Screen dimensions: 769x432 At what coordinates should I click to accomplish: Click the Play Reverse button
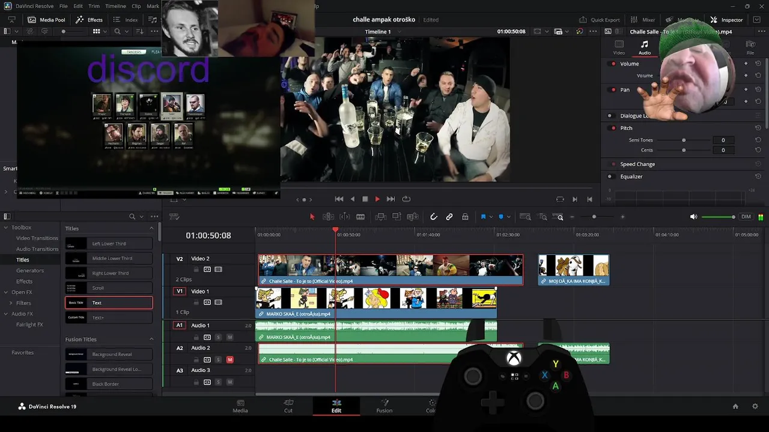tap(352, 199)
